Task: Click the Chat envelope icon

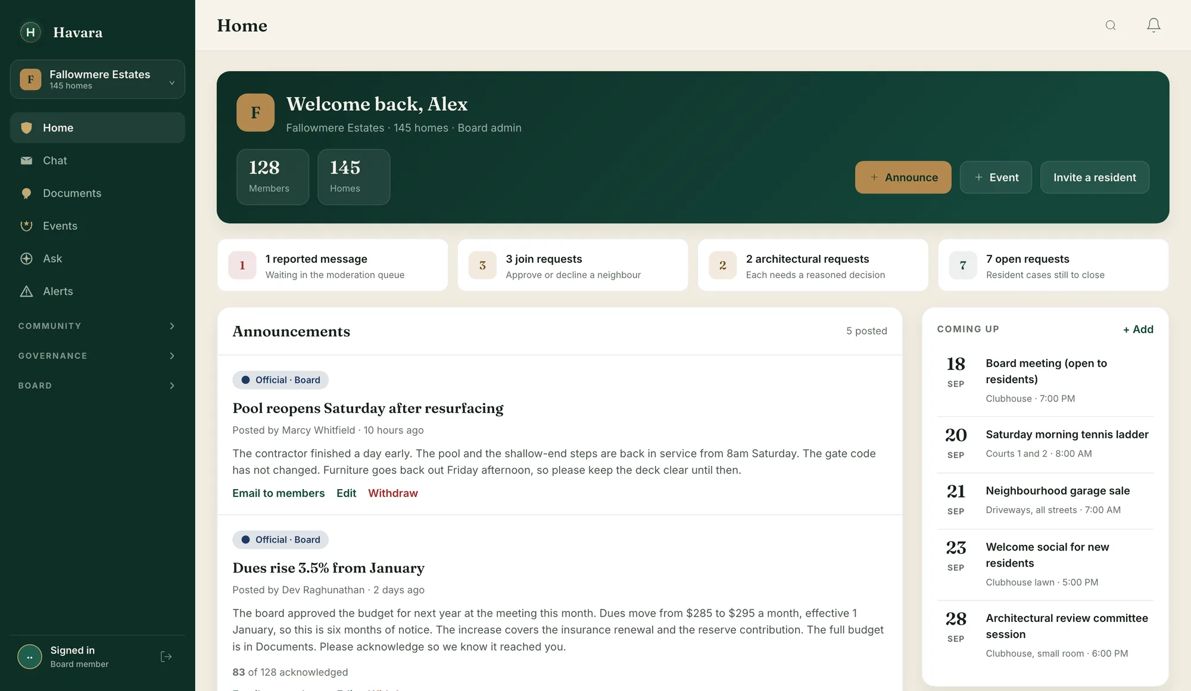Action: (26, 160)
